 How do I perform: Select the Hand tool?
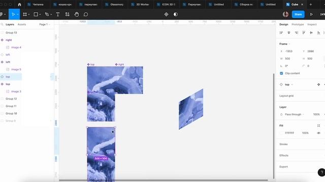[77, 14]
